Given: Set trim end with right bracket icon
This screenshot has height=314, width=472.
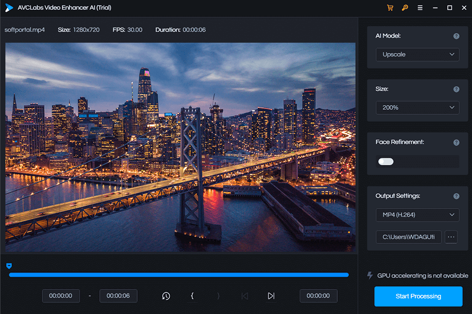Looking at the screenshot, I should coord(218,296).
